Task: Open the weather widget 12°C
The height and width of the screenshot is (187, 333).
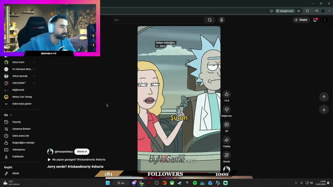Action: click(x=11, y=183)
